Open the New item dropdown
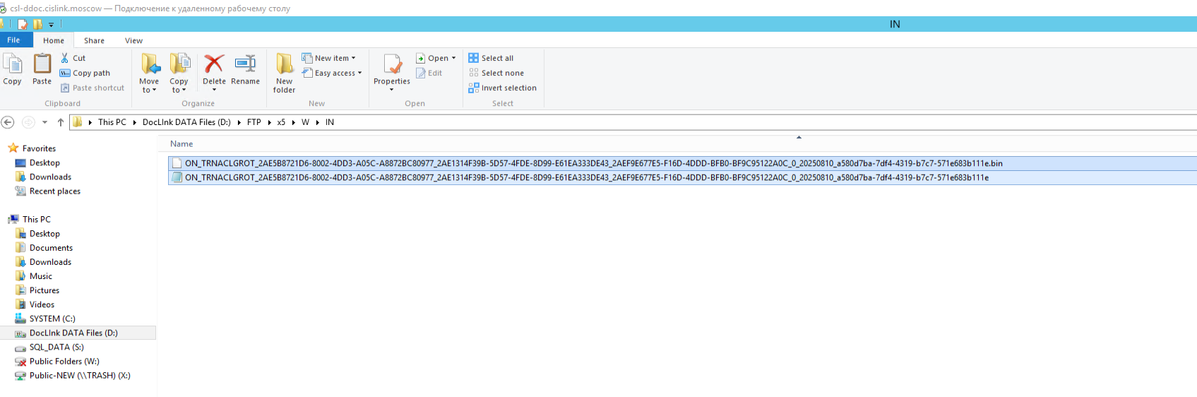The image size is (1197, 397). (x=329, y=58)
